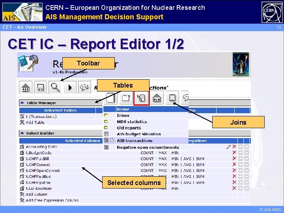Move t.EDHDocNum up with the arrow button
Screen dimensions: 284x213
click(240, 188)
